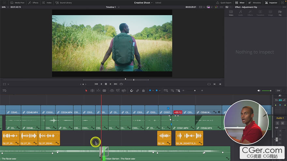This screenshot has height=161, width=287.
Task: Switch to Inspector Audio tab
Action: tap(240, 13)
